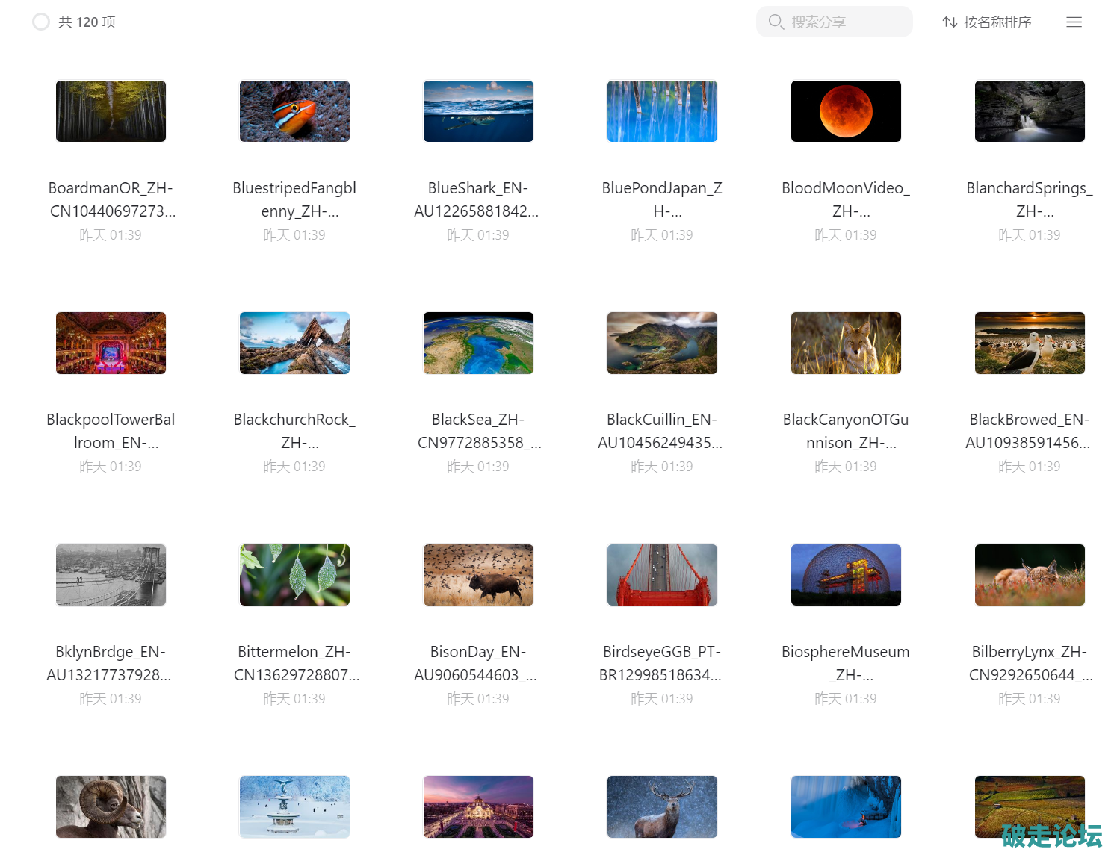Open the BlanchardSprings waterfall image
Screen dimensions: 1117x852
tap(1030, 111)
